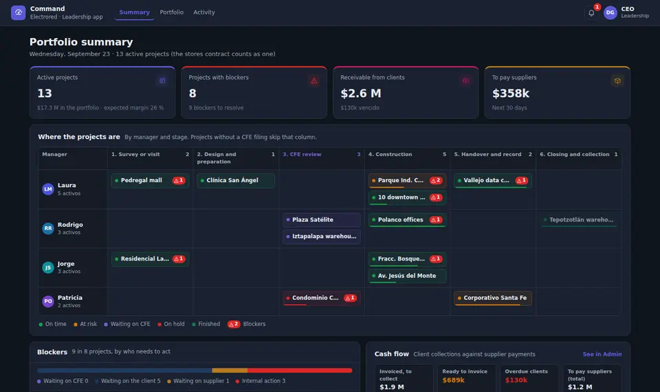Switch to the Activity tab
The image size is (660, 392).
204,12
